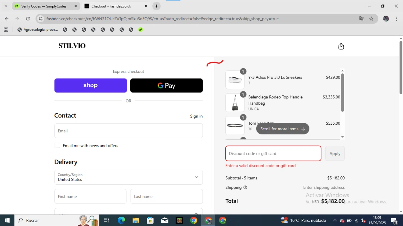Reload the checkout page

(x=28, y=19)
